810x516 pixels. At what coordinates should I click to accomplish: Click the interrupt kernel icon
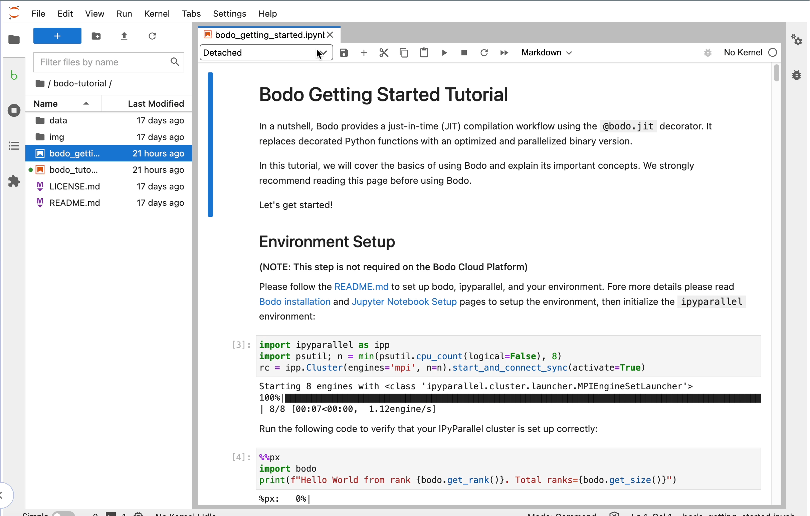click(x=464, y=52)
